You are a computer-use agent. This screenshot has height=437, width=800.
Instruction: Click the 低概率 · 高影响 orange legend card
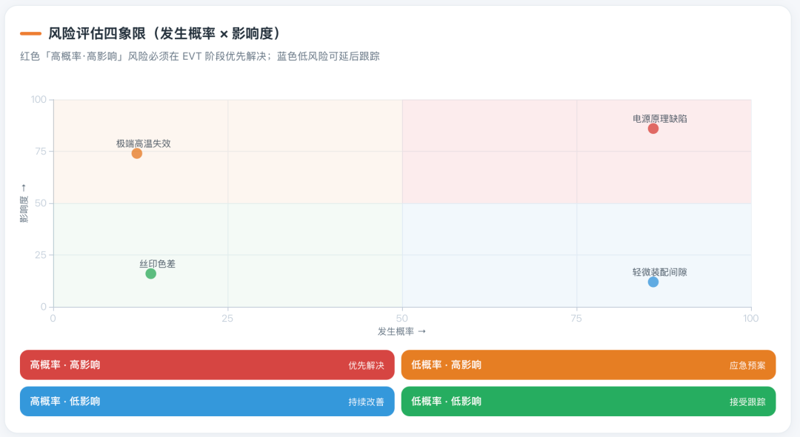click(x=588, y=365)
